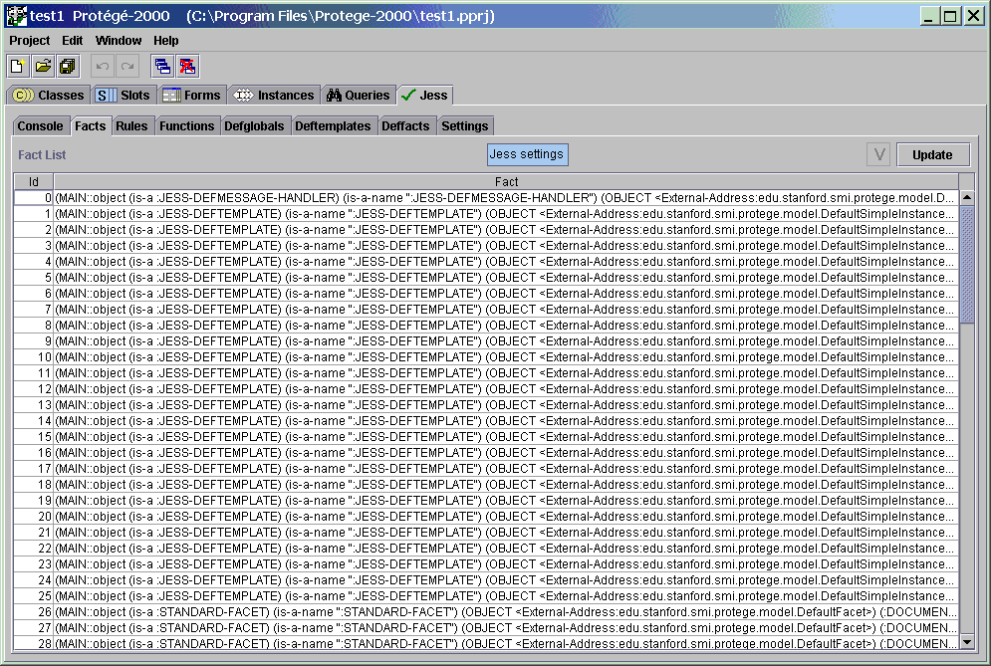
Task: Select fact row with Id 20
Action: (487, 517)
